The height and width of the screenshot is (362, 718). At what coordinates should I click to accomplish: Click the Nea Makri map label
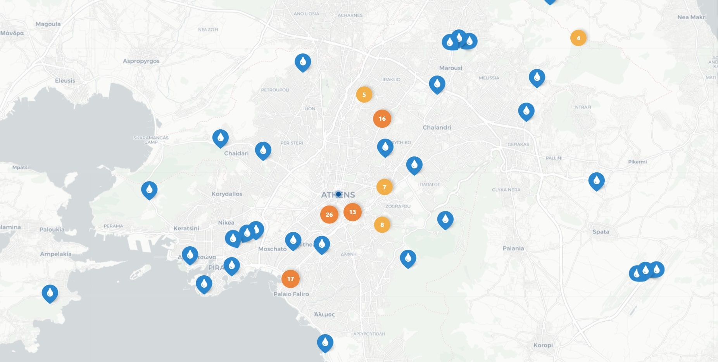pyautogui.click(x=692, y=17)
